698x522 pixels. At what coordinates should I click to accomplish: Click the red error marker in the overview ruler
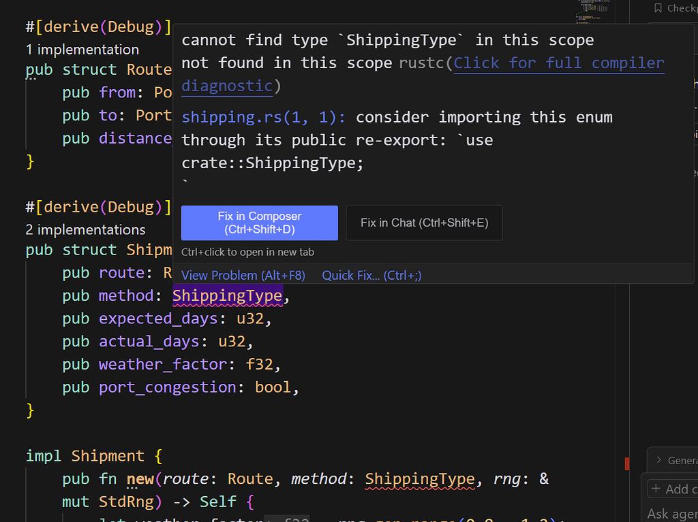pyautogui.click(x=626, y=463)
